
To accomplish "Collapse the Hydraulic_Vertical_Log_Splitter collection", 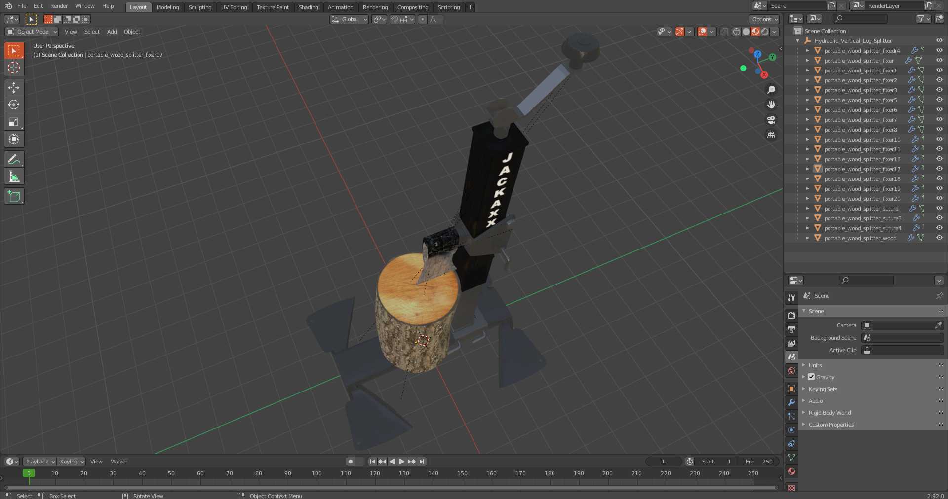I will 798,40.
